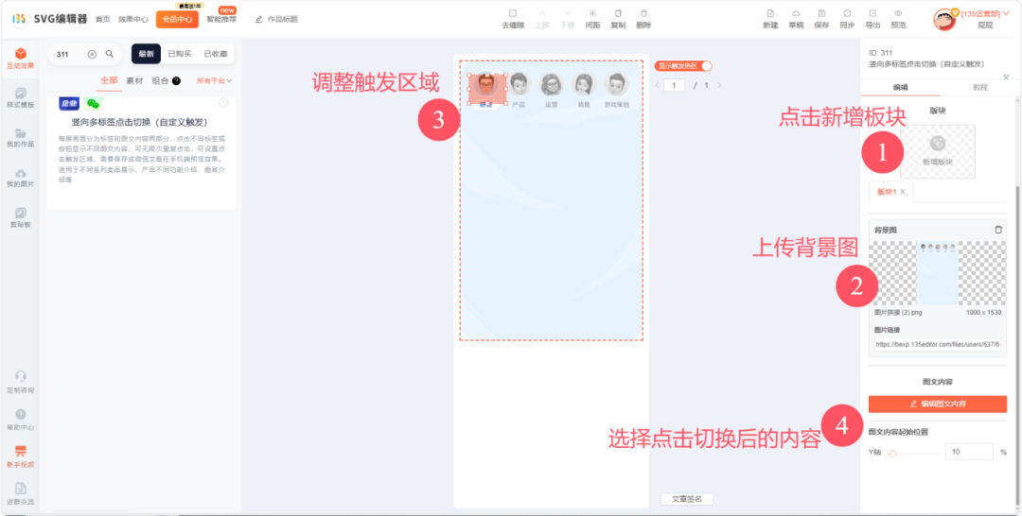The image size is (1022, 516).
Task: Click the 文章签名 button
Action: (x=687, y=499)
